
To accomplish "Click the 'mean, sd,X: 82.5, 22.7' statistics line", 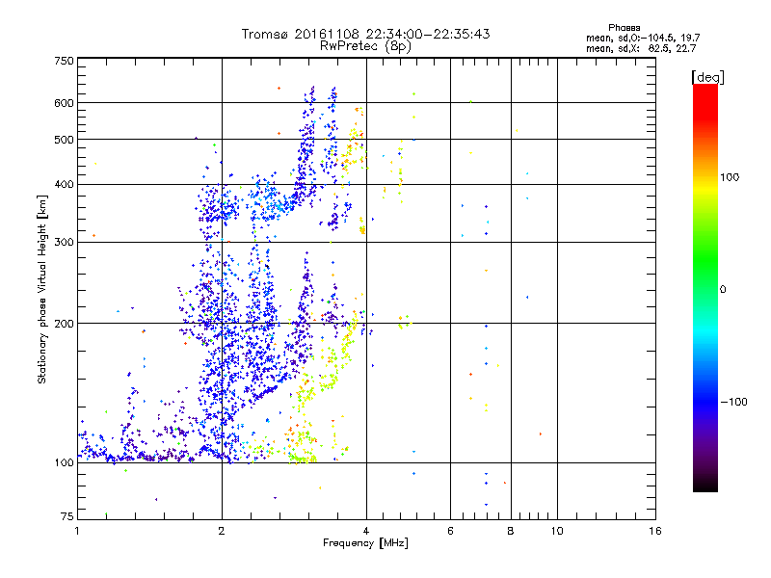I will (641, 48).
